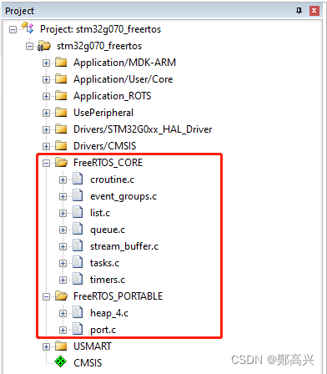Select the FreeRTOS_PORTABLE group label

point(118,296)
